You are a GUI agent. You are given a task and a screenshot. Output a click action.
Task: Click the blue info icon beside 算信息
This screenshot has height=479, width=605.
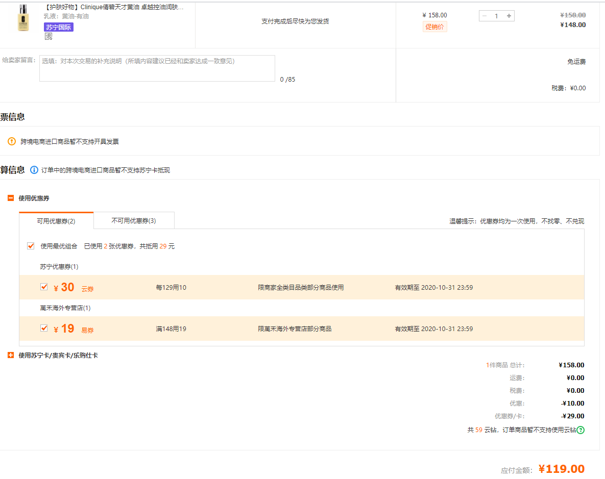[x=34, y=170]
